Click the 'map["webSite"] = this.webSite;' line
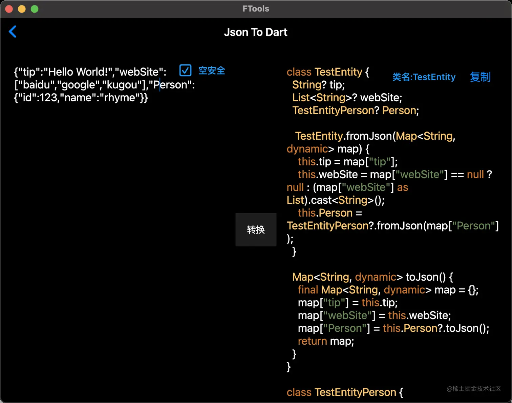Viewport: 512px width, 403px height. click(x=374, y=316)
